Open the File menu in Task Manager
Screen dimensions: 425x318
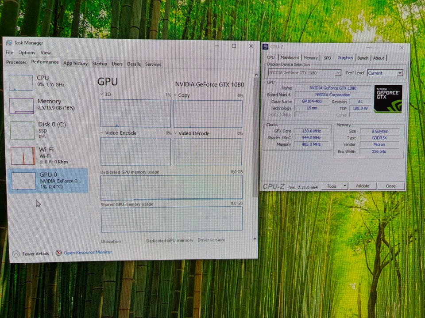point(9,52)
